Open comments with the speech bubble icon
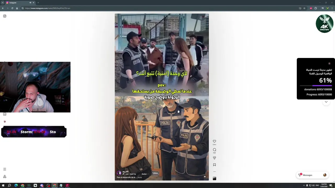Image resolution: width=335 pixels, height=188 pixels. click(214, 150)
